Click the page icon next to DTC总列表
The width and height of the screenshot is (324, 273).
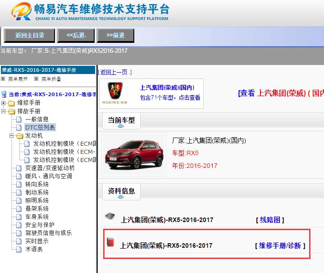[19, 128]
